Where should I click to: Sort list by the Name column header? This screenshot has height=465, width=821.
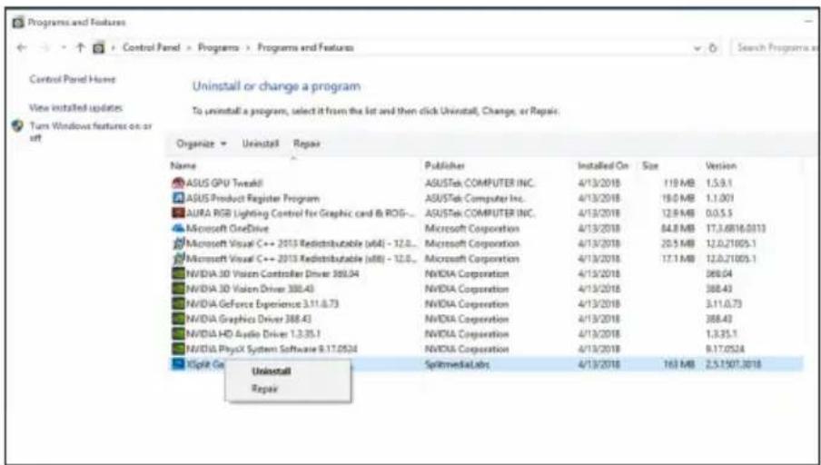(x=183, y=165)
